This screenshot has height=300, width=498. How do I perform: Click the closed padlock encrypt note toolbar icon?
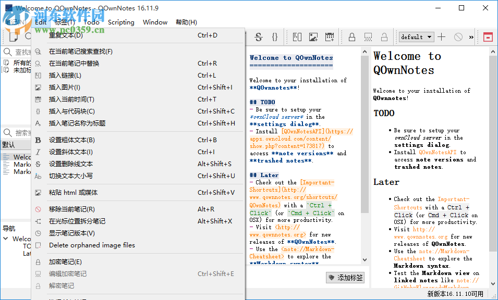tap(352, 37)
